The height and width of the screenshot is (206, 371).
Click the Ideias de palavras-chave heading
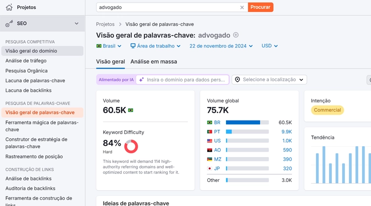pos(136,203)
